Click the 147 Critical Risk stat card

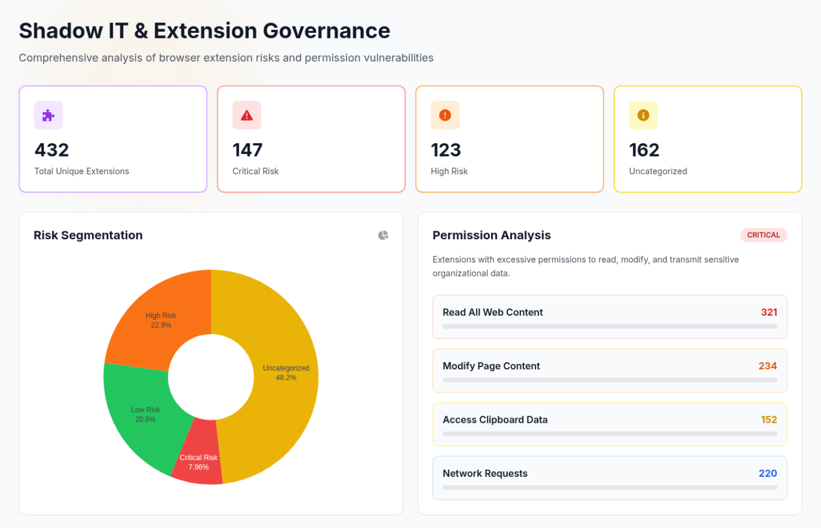pos(311,139)
